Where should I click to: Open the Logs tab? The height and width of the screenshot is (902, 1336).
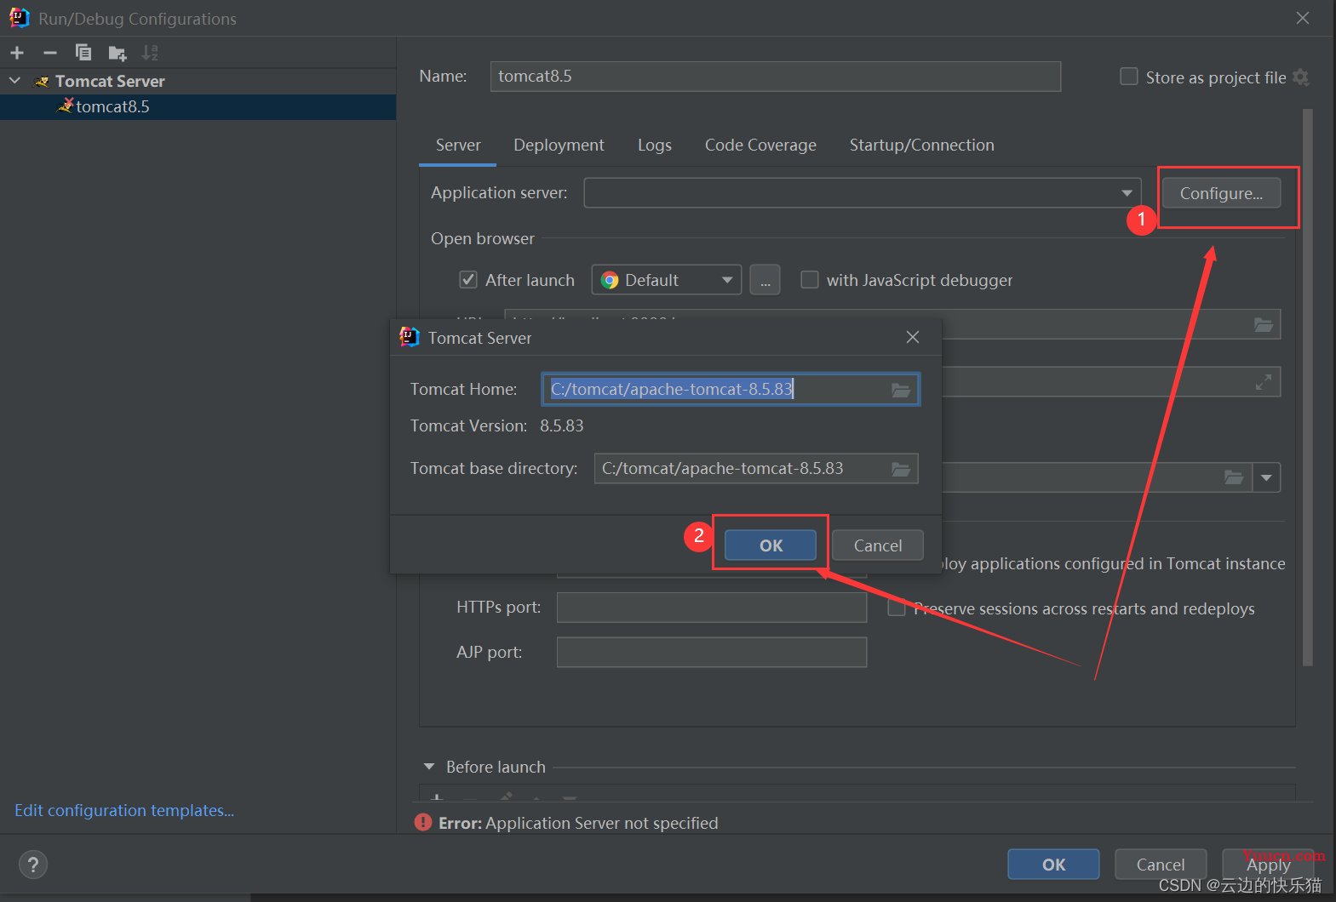655,146
